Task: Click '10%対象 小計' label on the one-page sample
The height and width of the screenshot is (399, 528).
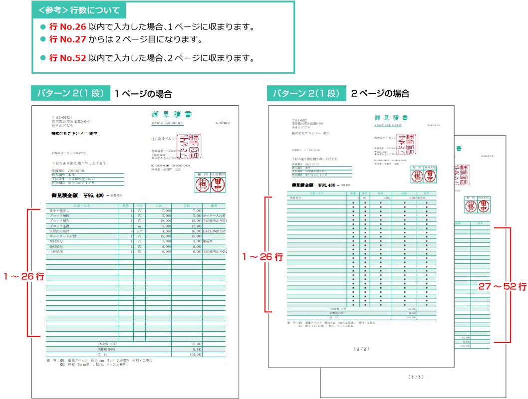Action: (x=107, y=344)
